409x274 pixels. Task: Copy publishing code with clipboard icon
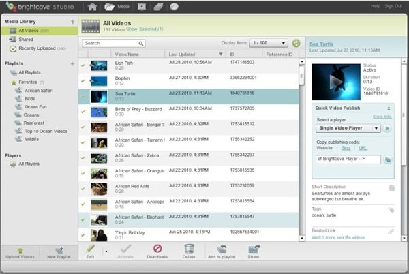pos(388,159)
